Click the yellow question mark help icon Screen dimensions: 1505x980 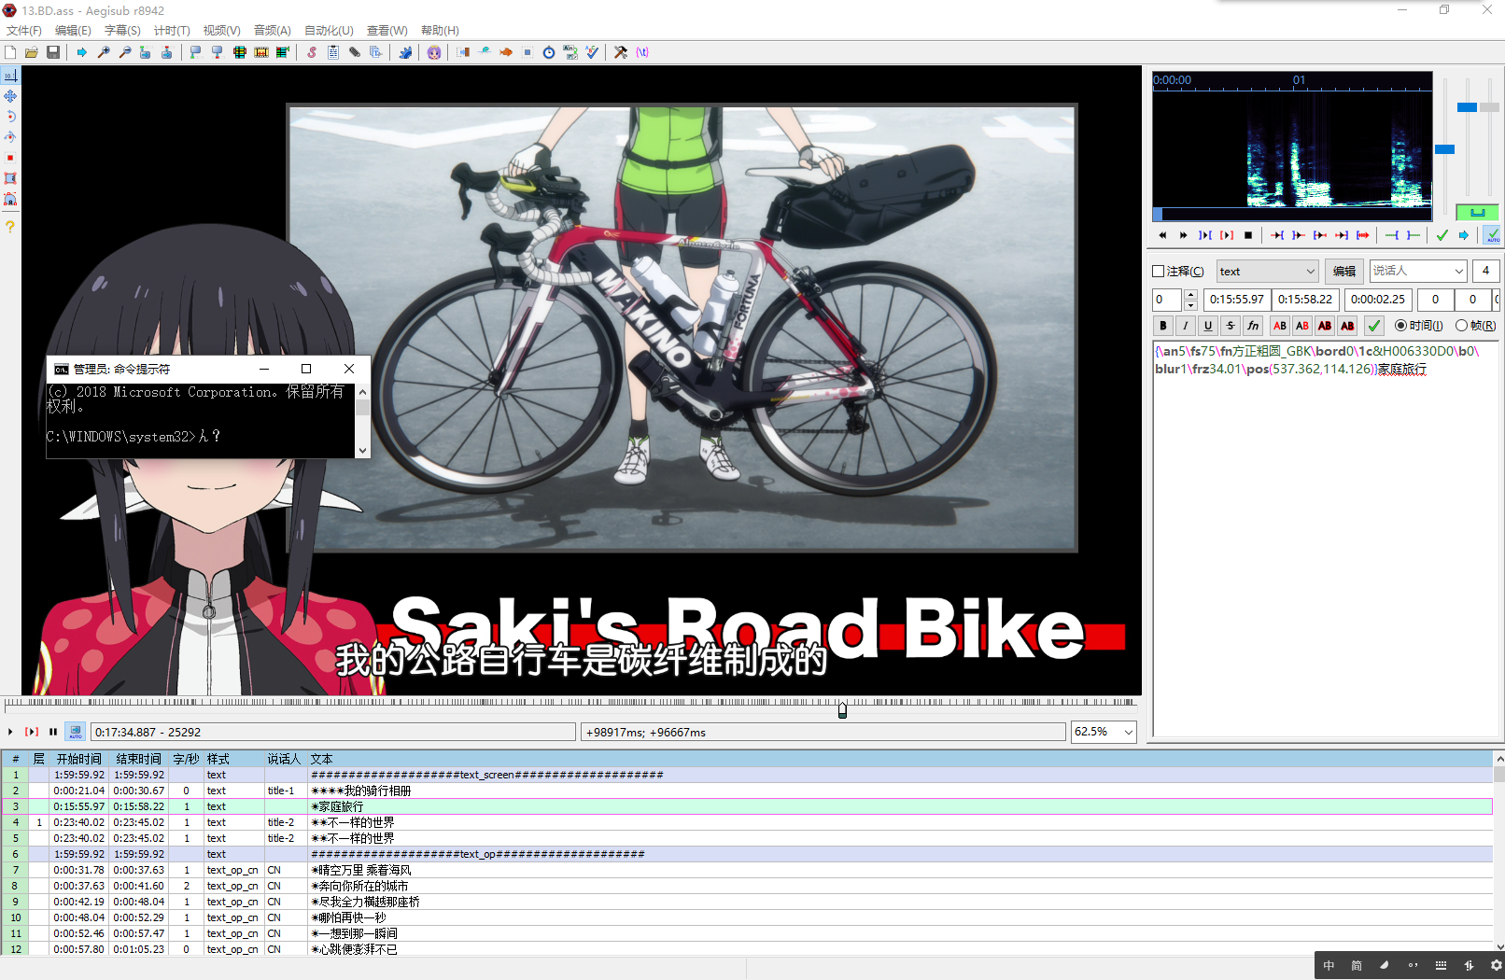click(x=10, y=227)
